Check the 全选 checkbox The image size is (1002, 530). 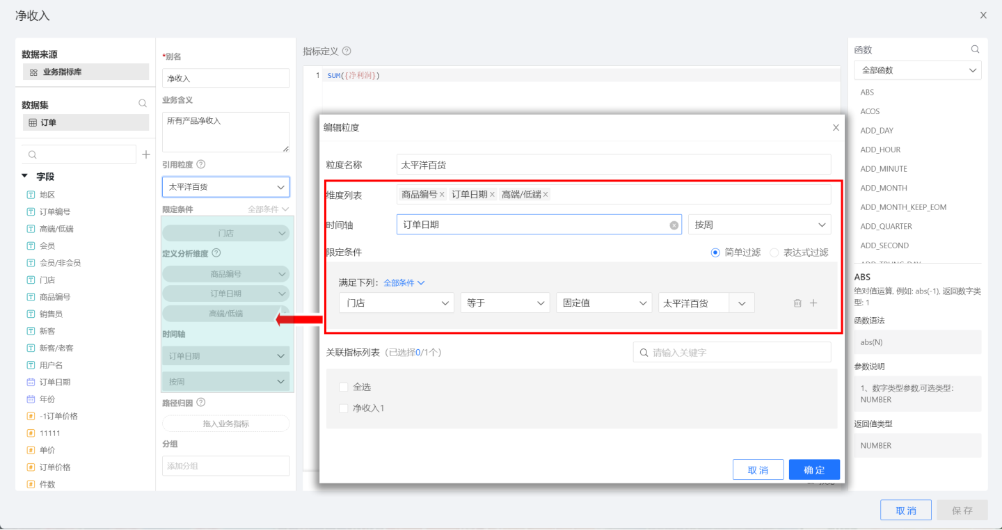(x=343, y=387)
